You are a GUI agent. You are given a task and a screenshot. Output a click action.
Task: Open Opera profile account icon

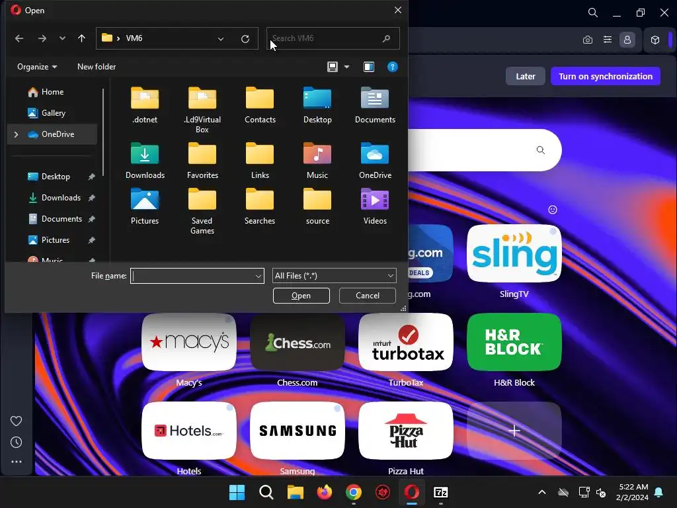(x=627, y=40)
